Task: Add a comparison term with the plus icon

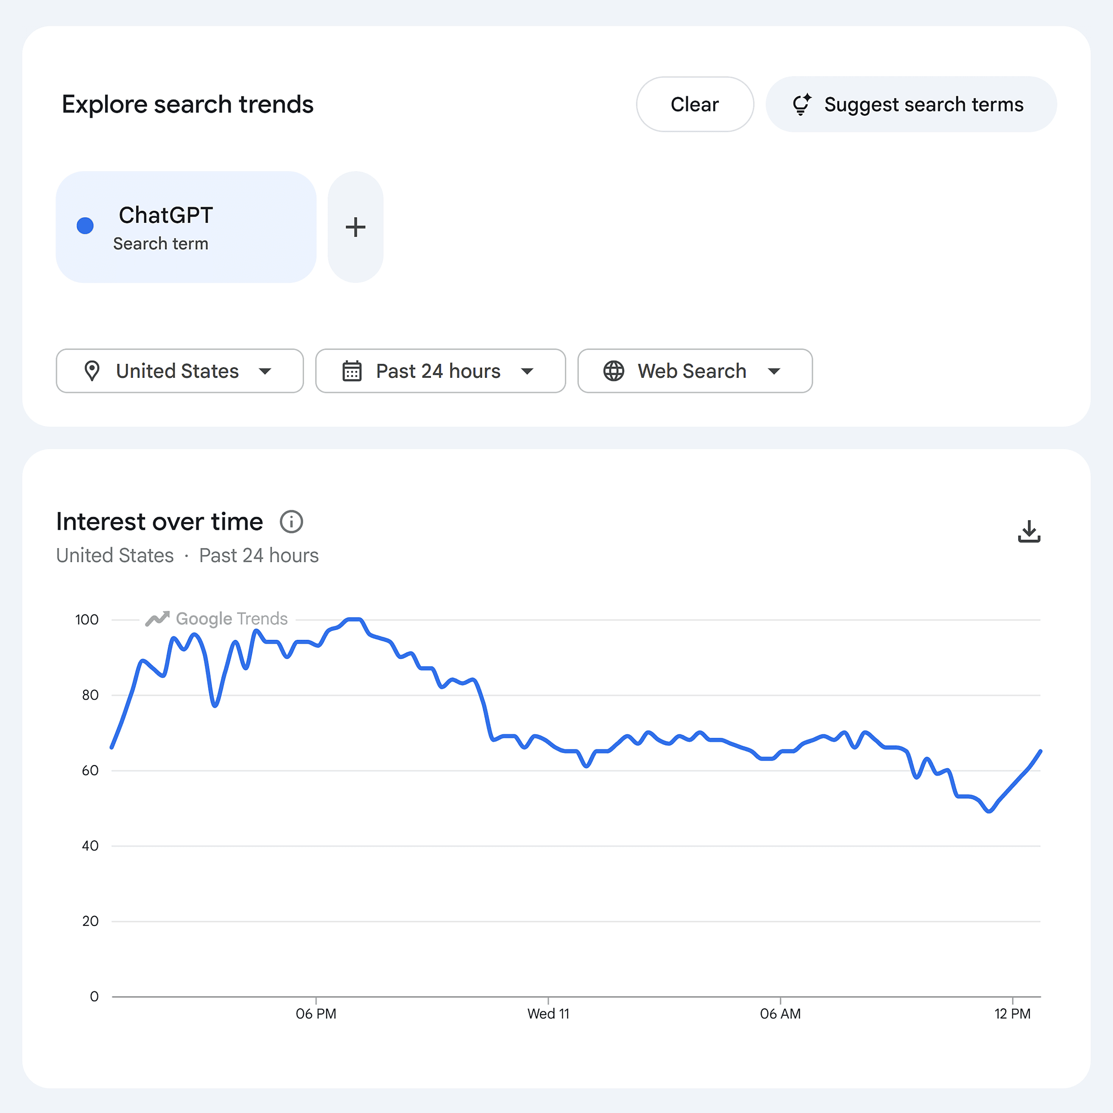Action: coord(355,227)
